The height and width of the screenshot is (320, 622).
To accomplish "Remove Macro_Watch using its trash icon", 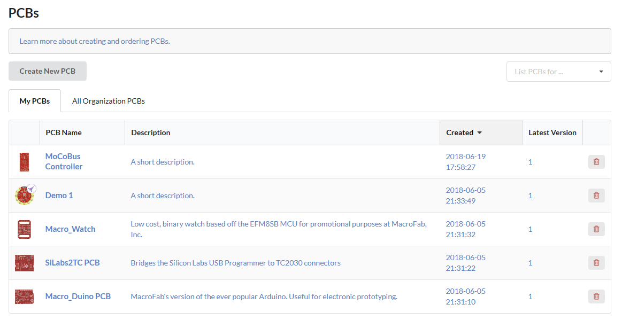I will click(x=596, y=229).
